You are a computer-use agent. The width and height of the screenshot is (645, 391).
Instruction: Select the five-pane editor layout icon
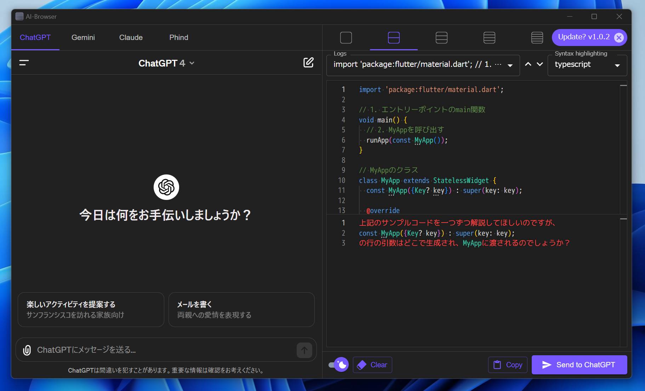pyautogui.click(x=537, y=38)
